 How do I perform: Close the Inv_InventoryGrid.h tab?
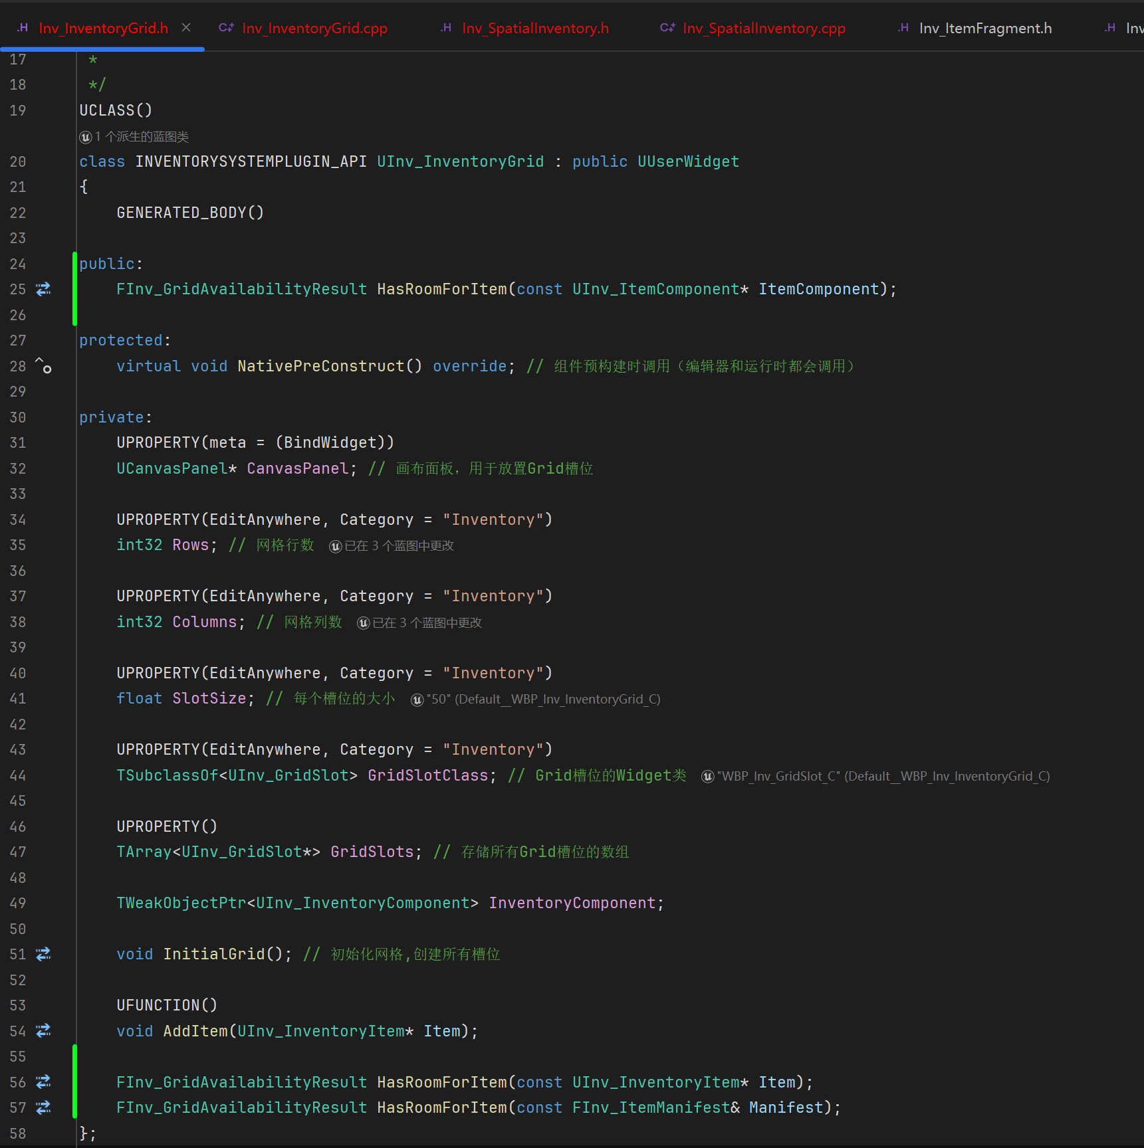click(186, 28)
